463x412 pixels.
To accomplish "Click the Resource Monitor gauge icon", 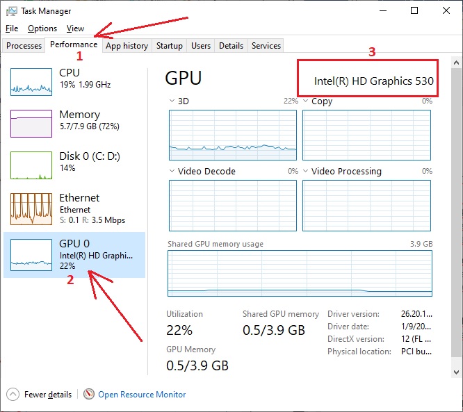I will pyautogui.click(x=88, y=394).
